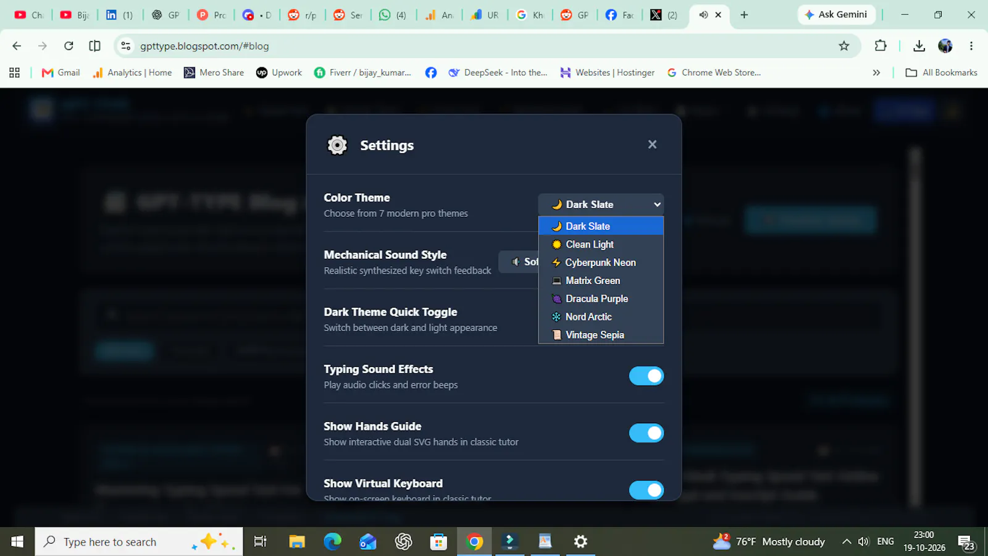This screenshot has width=988, height=556.
Task: Open the Color Theme dropdown showing Dark Slate
Action: pyautogui.click(x=601, y=204)
